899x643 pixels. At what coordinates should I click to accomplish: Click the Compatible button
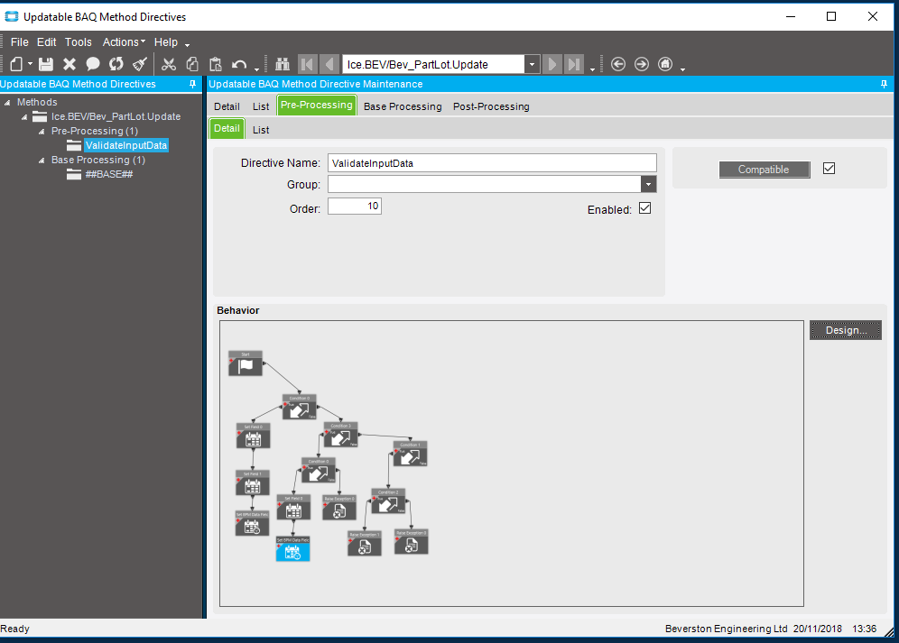point(765,170)
